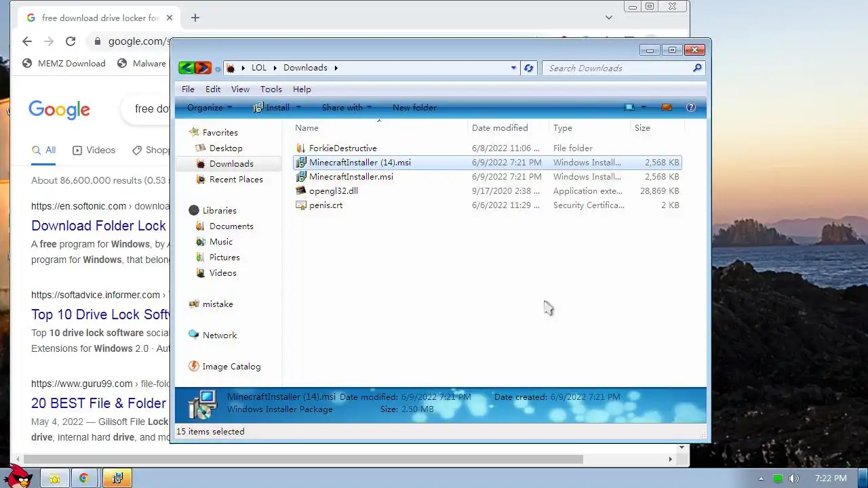Open the recent pages dropdown beside Forward

coord(218,68)
